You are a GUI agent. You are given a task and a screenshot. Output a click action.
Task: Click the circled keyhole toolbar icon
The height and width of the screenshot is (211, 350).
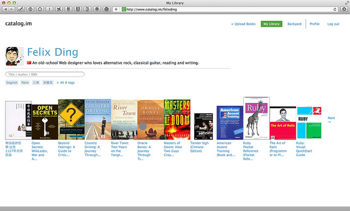(x=31, y=9)
